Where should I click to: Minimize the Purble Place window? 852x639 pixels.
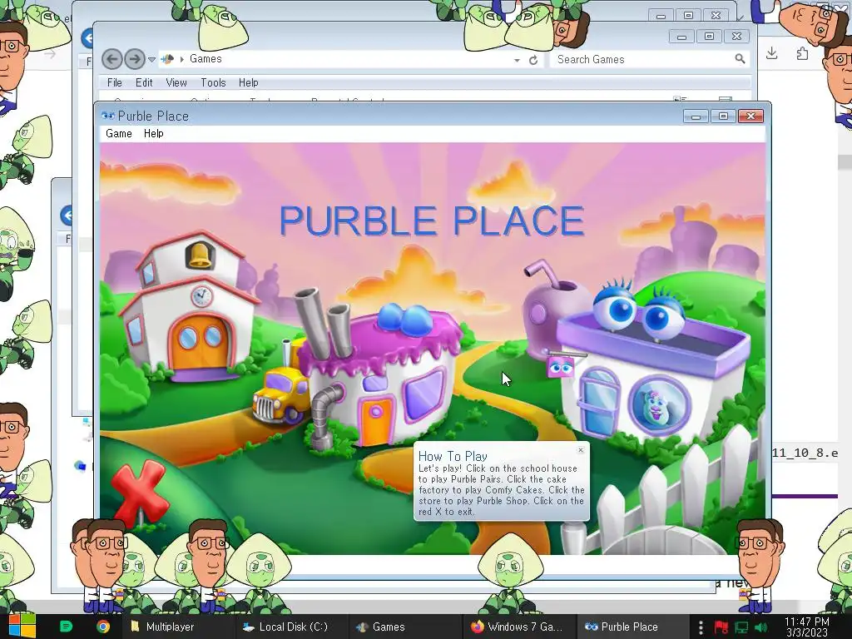696,116
